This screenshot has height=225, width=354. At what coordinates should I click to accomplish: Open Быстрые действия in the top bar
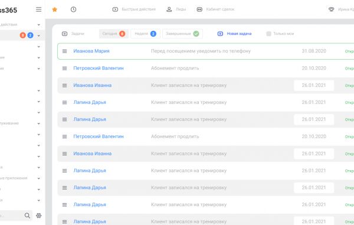coord(134,9)
